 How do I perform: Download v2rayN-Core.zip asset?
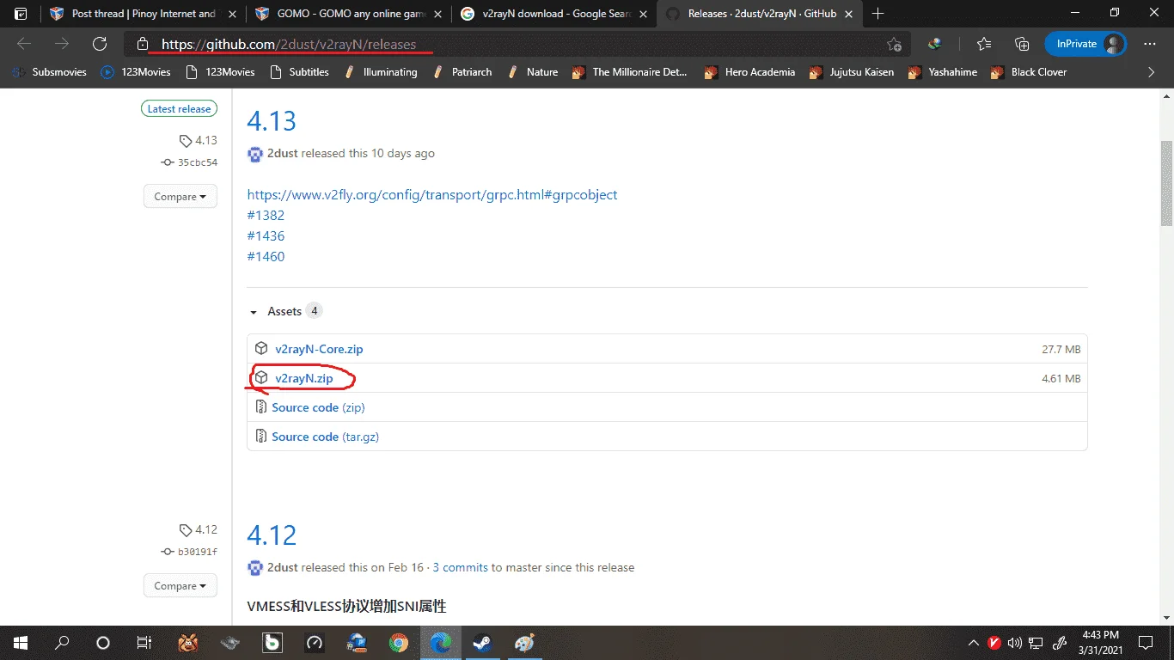coord(319,349)
